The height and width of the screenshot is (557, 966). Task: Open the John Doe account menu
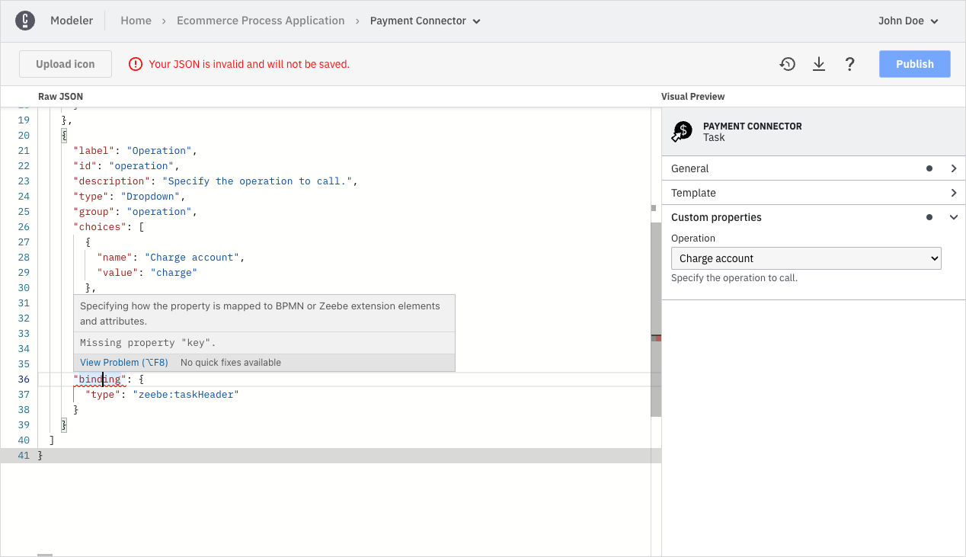coord(907,21)
